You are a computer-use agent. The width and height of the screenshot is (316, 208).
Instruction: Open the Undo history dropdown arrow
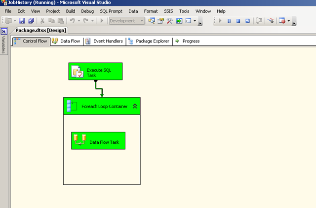coord(79,21)
